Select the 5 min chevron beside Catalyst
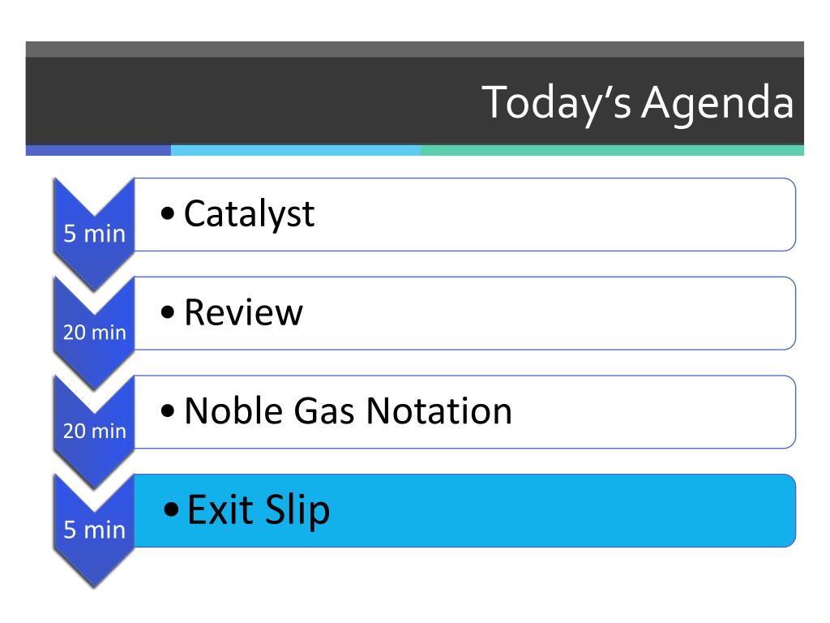Screen dimensions: 830x623 pyautogui.click(x=94, y=234)
